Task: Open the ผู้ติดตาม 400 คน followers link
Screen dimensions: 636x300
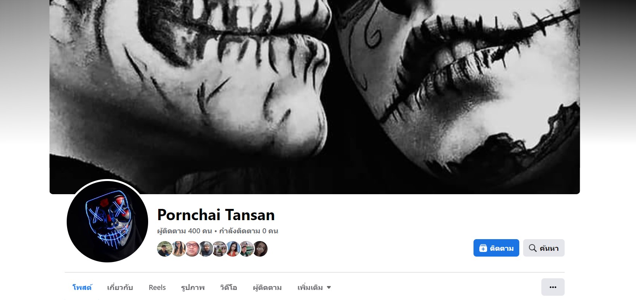Action: [x=185, y=231]
